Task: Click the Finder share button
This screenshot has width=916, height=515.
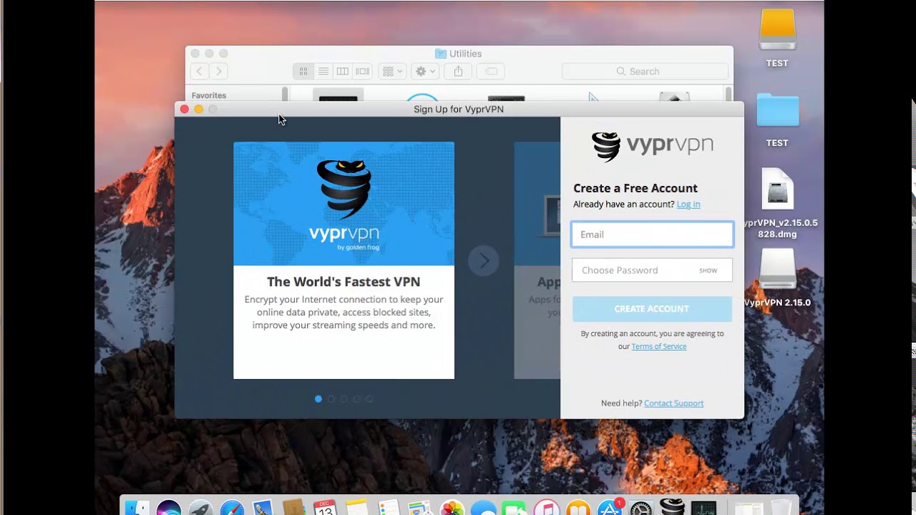Action: pos(458,72)
